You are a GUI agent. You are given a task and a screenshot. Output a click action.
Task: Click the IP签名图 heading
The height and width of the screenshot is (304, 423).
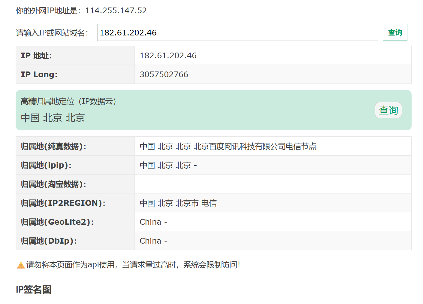34,289
